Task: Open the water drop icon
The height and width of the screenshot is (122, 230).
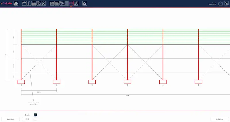Action: tap(84, 3)
